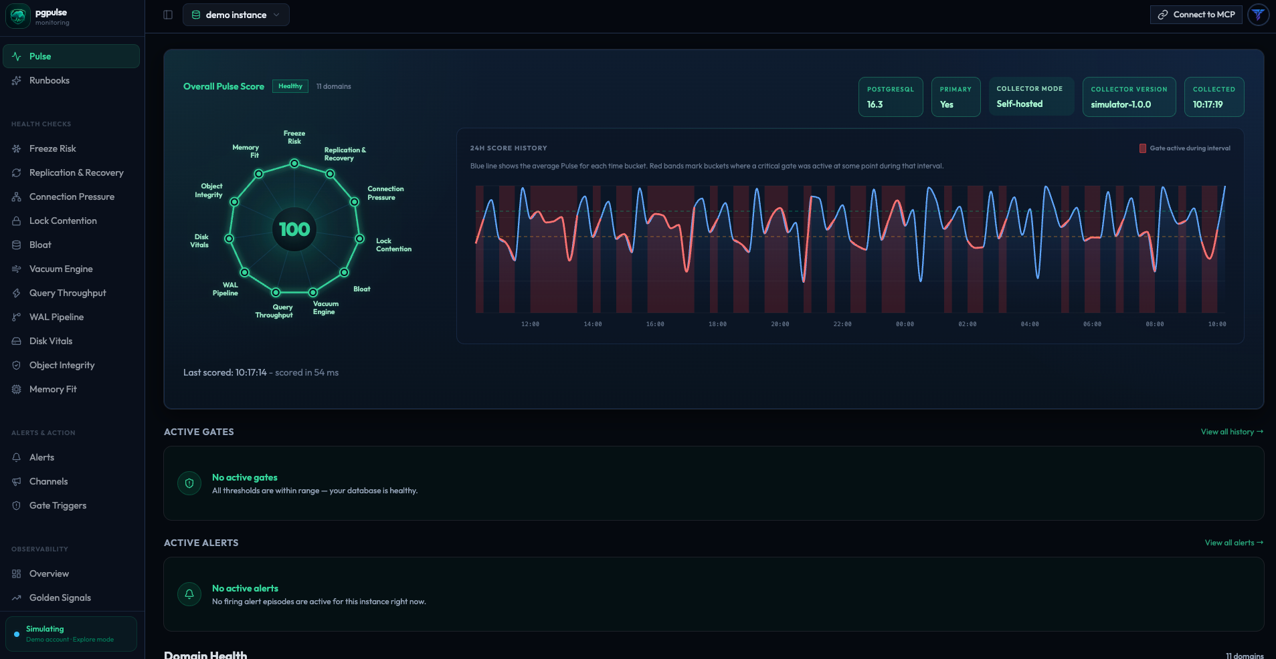Click the Connect to MCP button

pos(1196,15)
